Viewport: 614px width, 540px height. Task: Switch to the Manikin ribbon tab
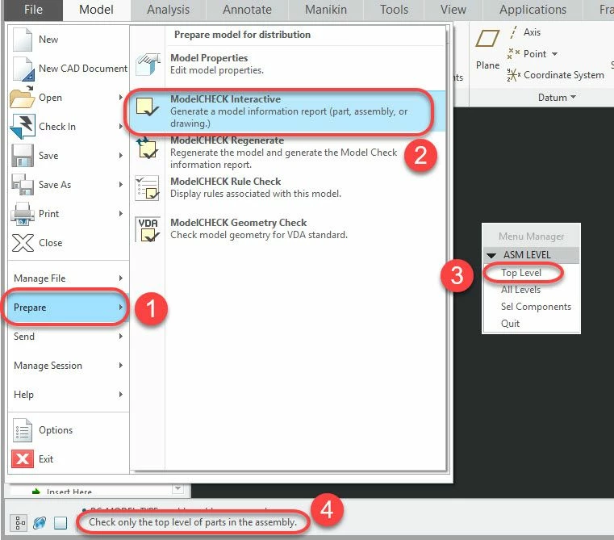pos(326,10)
